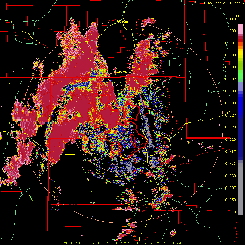
Task: Click the CORRELATION COEFFICIENT (CC) caption text
Action: pyautogui.click(x=95, y=243)
